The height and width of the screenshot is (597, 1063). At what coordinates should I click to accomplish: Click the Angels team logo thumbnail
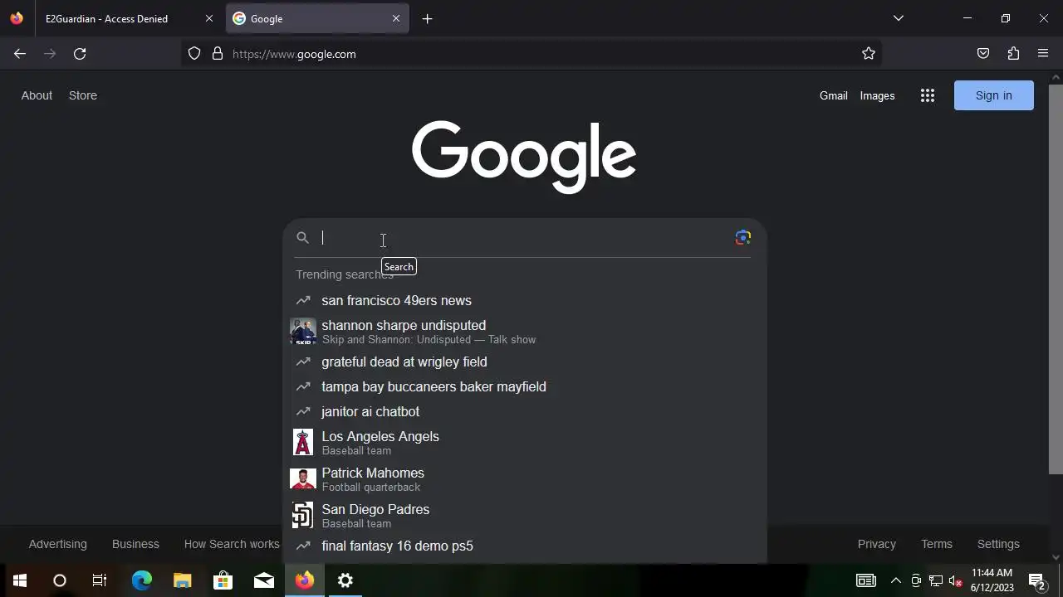pos(303,443)
